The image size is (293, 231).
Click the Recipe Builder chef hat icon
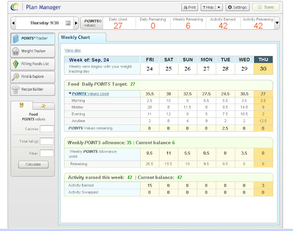tap(16, 90)
